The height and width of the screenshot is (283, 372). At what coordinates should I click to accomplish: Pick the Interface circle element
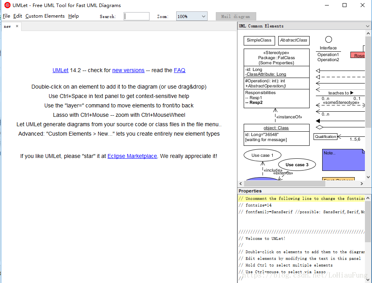click(328, 40)
